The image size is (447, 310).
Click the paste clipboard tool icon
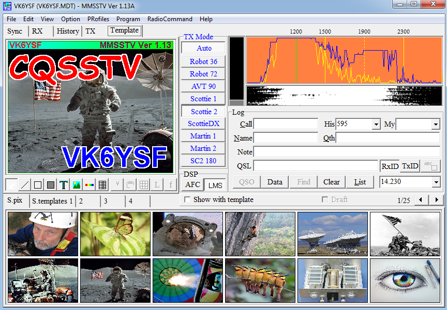130,185
